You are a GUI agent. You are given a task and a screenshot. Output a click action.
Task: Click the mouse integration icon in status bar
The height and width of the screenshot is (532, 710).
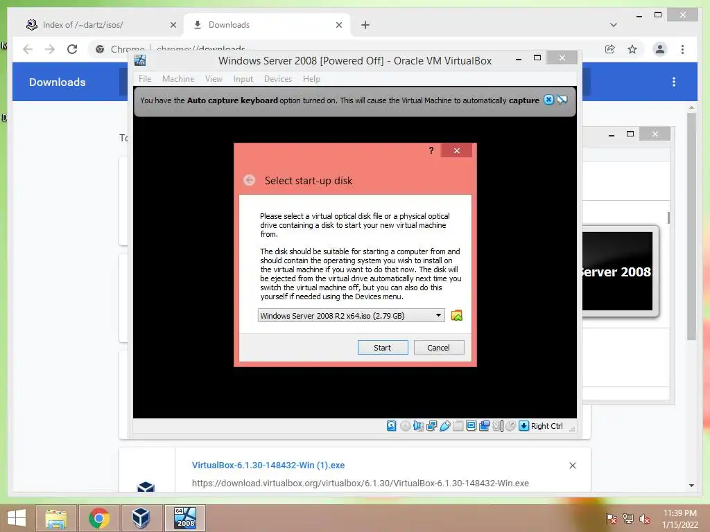[511, 426]
